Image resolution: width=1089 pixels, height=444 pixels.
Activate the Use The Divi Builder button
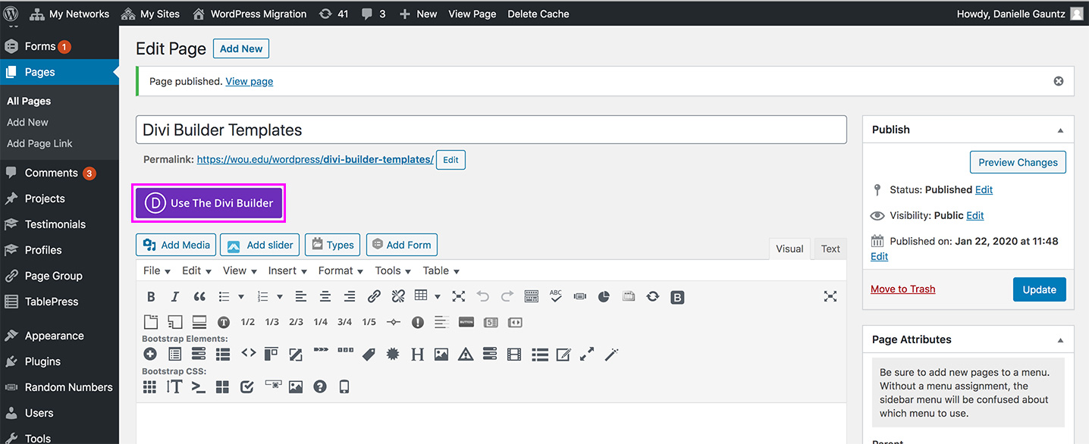209,203
